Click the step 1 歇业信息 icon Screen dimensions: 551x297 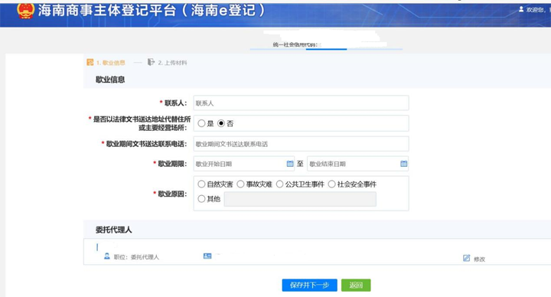pos(90,62)
